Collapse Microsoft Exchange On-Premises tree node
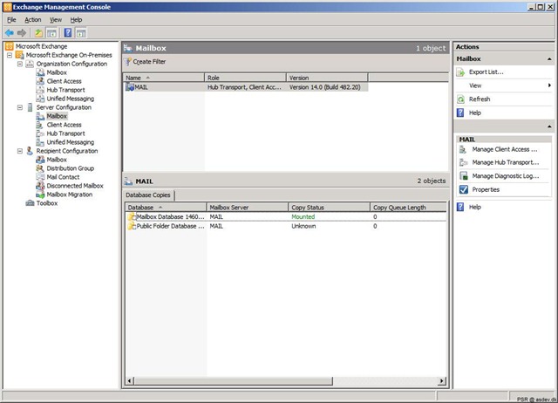 [x=10, y=55]
